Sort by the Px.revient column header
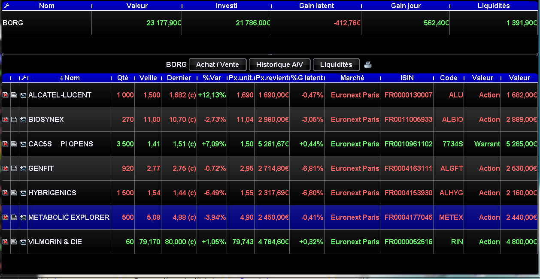 click(272, 78)
